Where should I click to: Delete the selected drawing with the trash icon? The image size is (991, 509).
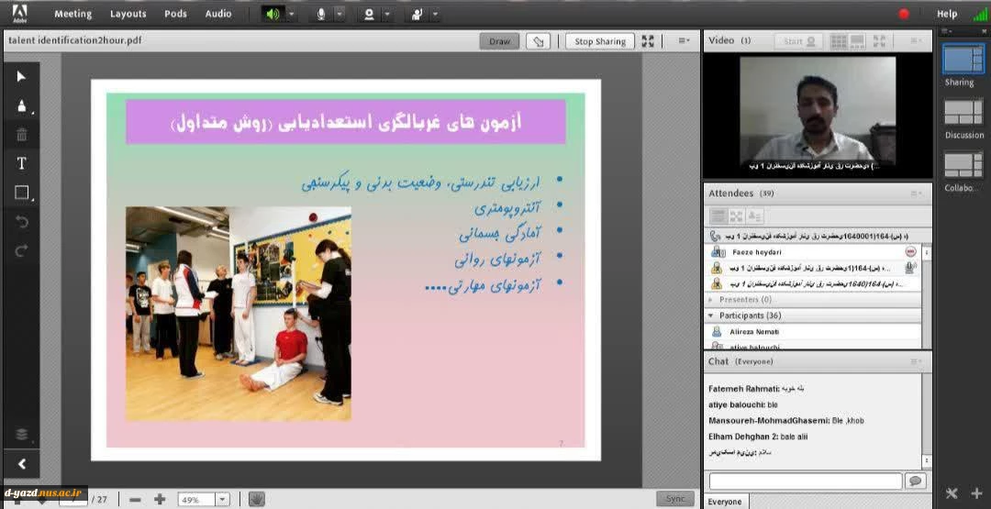tap(21, 135)
